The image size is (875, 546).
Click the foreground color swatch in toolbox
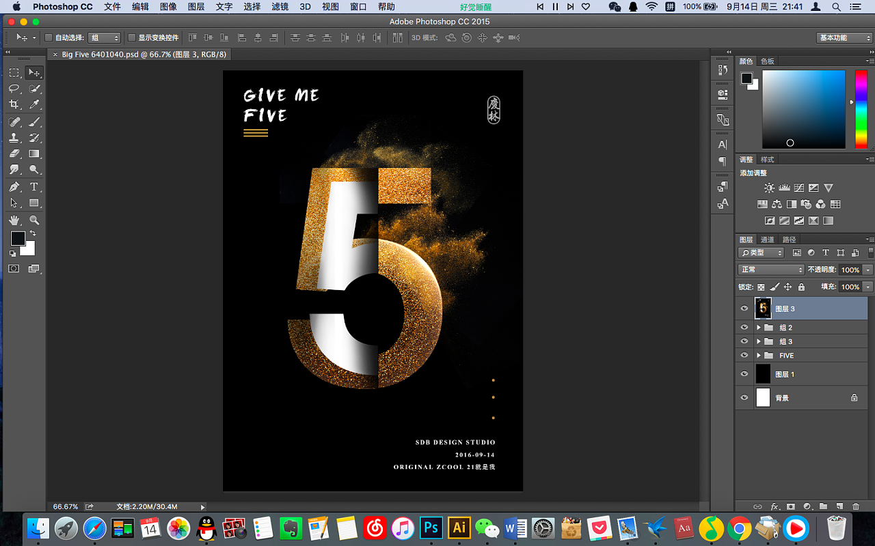coord(18,238)
